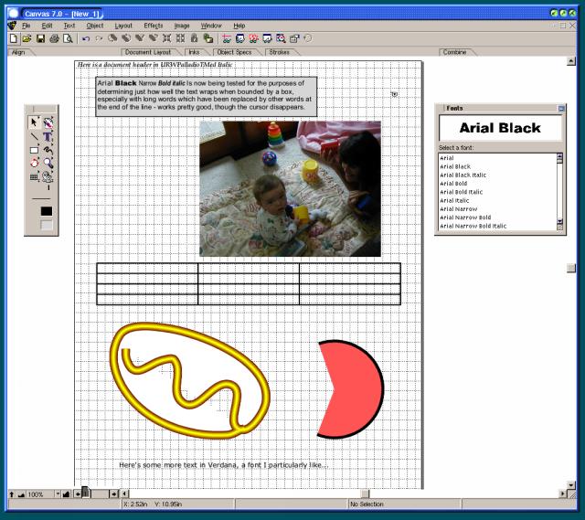Click the Open folder icon

point(27,38)
